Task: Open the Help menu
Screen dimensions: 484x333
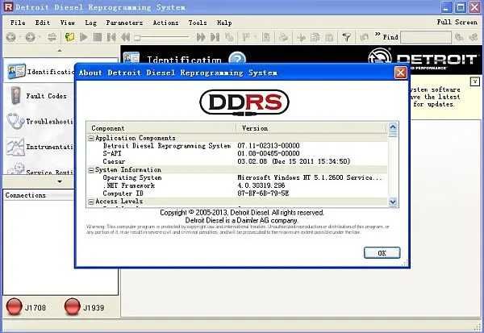Action: click(224, 23)
